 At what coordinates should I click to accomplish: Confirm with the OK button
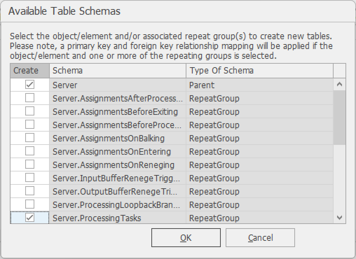186,238
